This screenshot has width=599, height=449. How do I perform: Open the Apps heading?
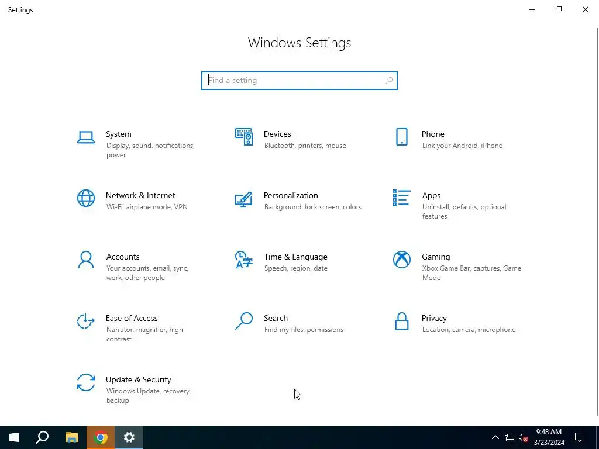(431, 195)
